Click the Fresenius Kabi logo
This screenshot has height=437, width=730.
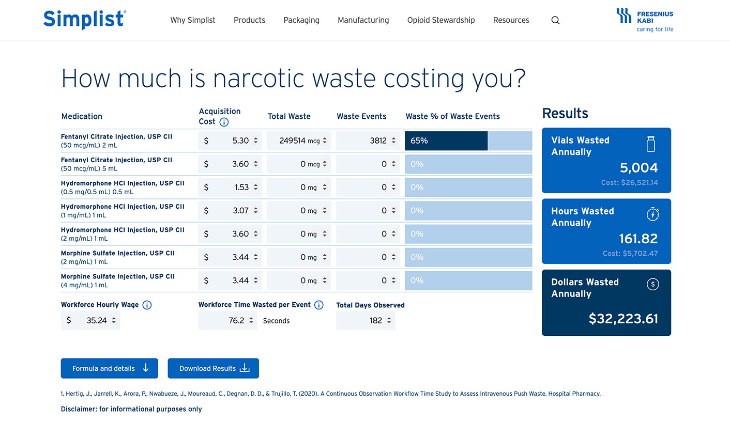point(645,20)
